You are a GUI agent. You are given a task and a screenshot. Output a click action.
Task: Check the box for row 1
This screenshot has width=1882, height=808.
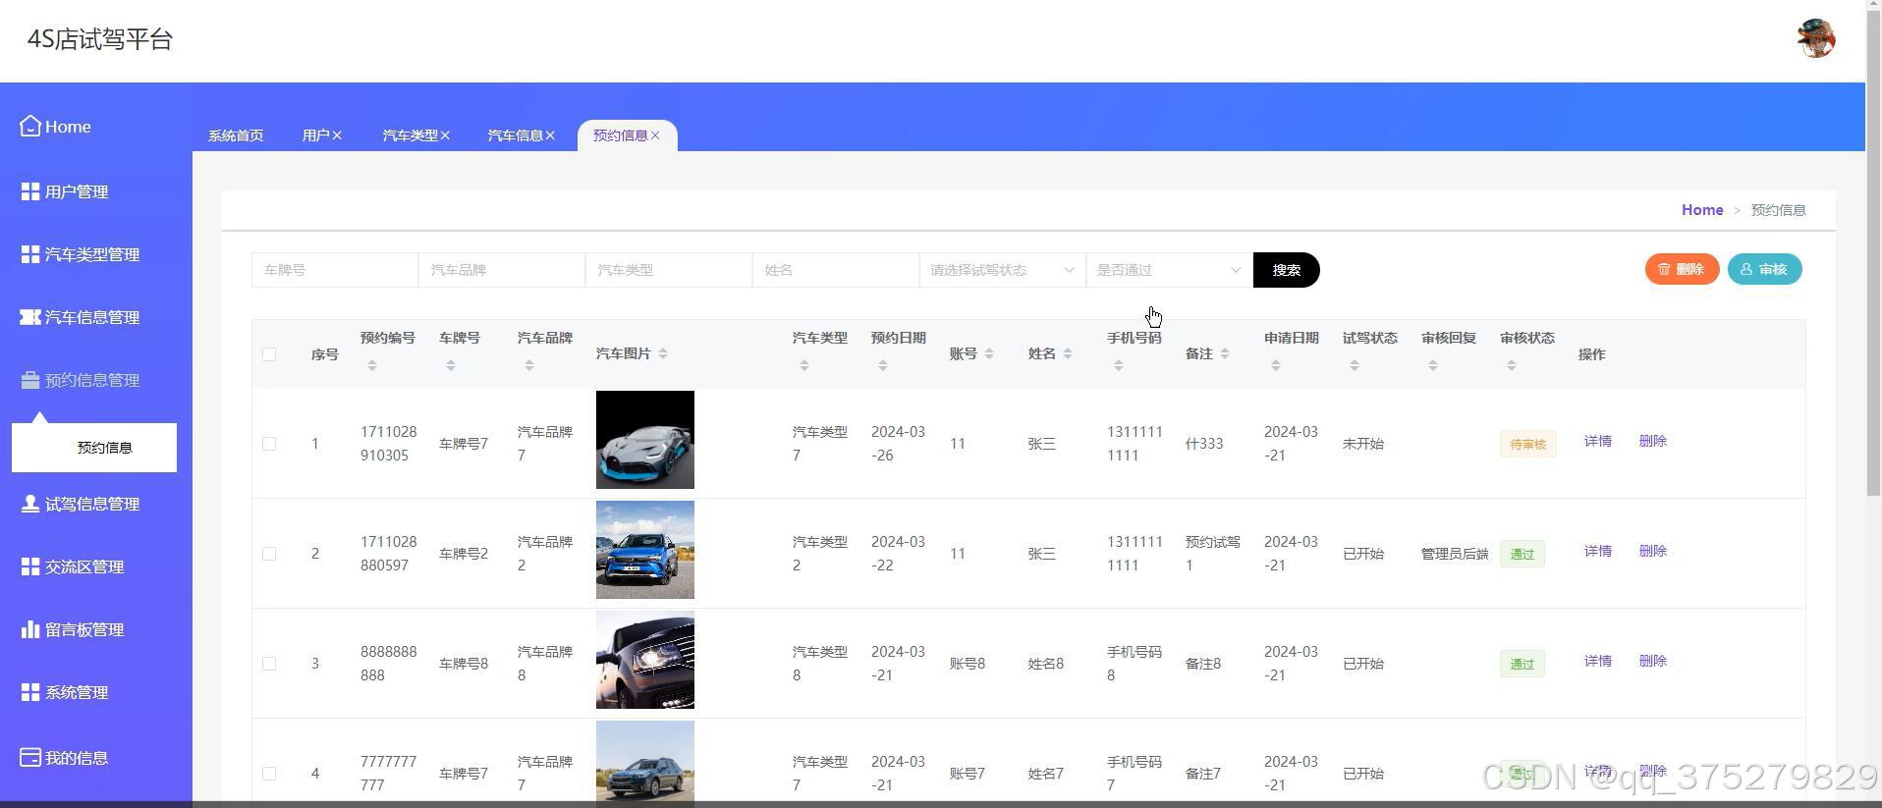[x=269, y=444]
